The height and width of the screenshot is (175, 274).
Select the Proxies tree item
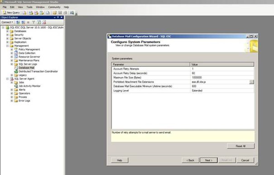coord(23,97)
